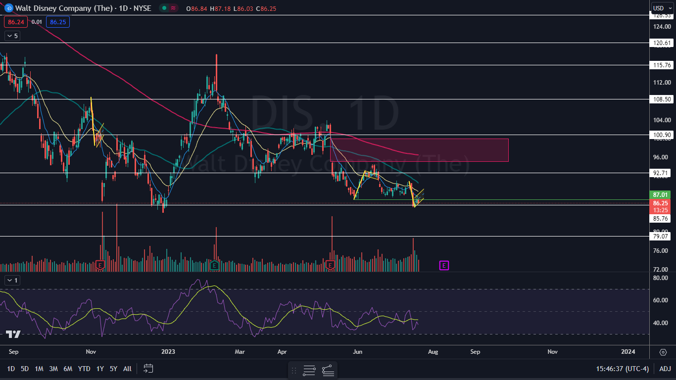Image resolution: width=676 pixels, height=380 pixels.
Task: Select the 5Y time range
Action: point(113,369)
